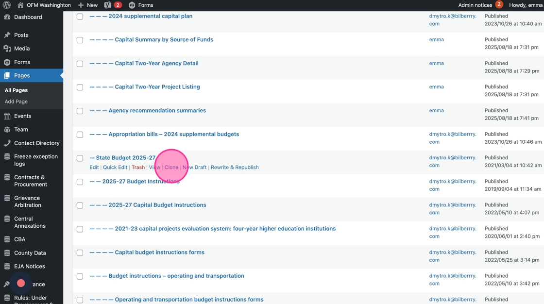
Task: Click the Events calendar icon
Action: [7, 116]
